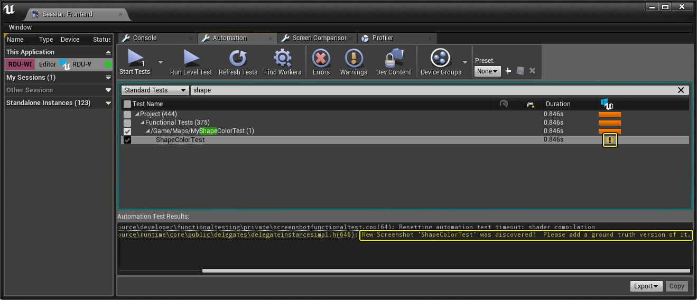
Task: Open the Device Groups icon
Action: (x=440, y=58)
